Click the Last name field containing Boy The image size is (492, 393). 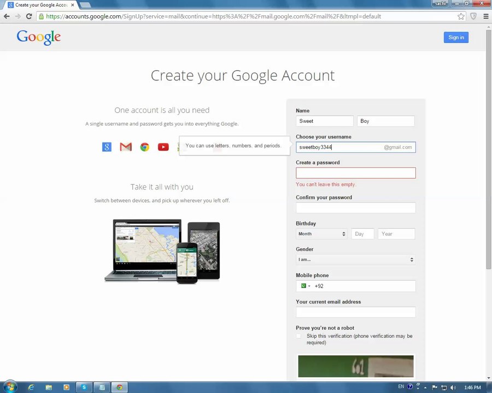[x=385, y=121]
